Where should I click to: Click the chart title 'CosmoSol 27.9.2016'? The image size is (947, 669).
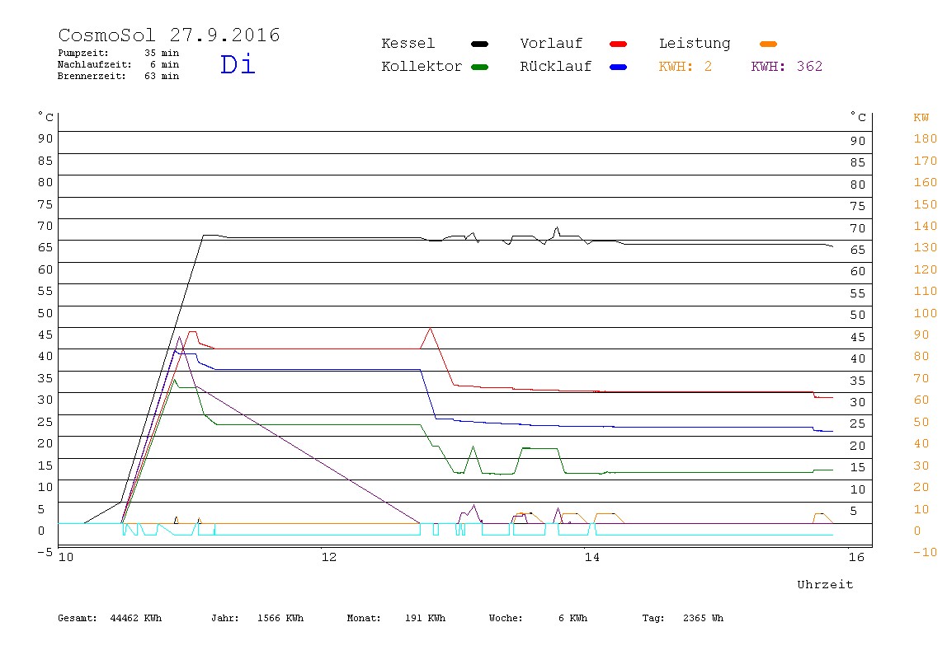click(169, 35)
